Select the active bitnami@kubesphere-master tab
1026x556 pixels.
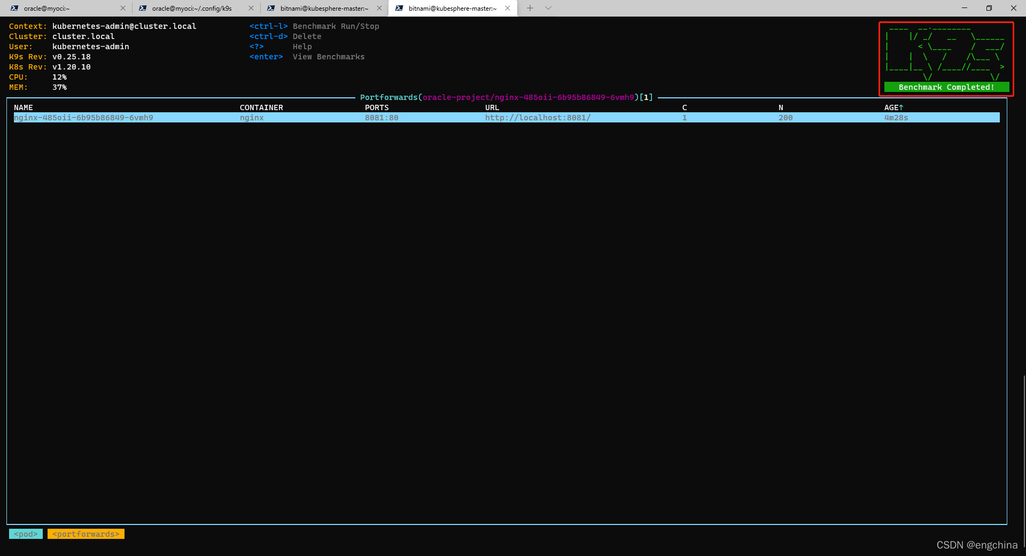pos(452,8)
